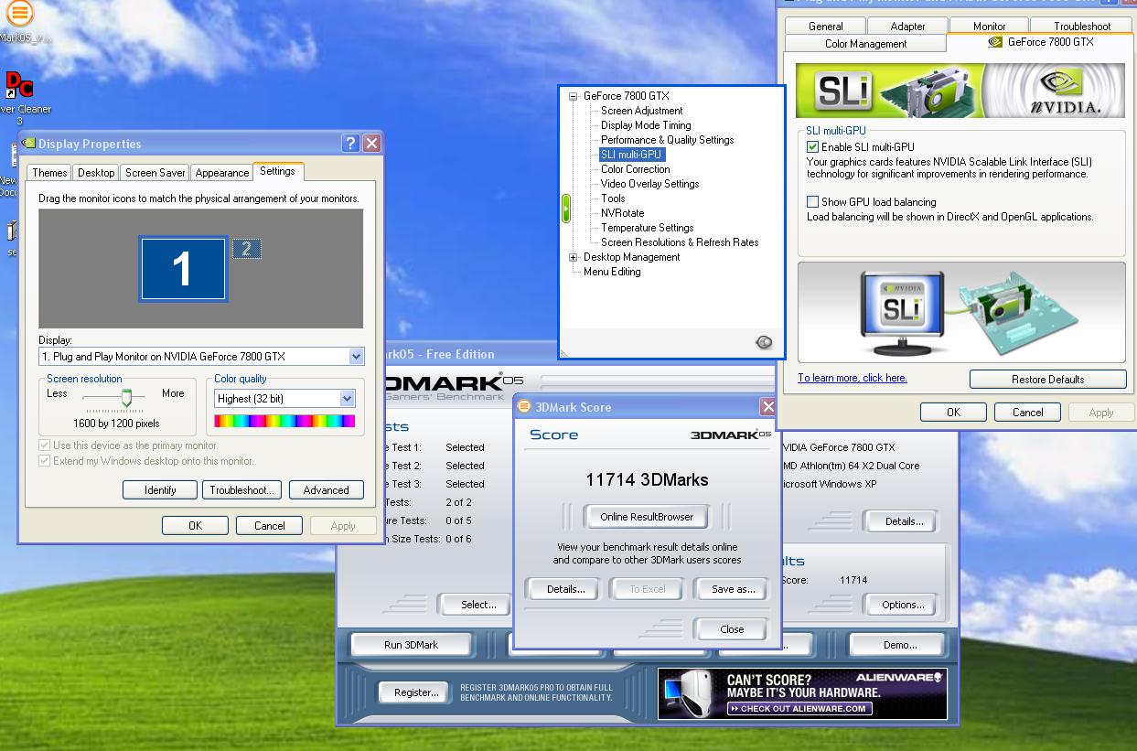The height and width of the screenshot is (751, 1137).
Task: Switch to the Screen Saver tab
Action: tap(156, 172)
